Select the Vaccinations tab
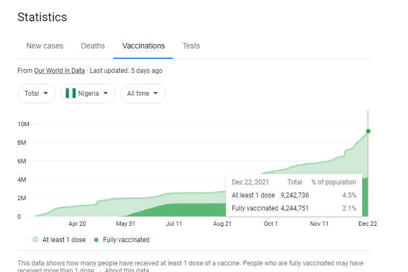Screen dimensions: 408x272 144,46
